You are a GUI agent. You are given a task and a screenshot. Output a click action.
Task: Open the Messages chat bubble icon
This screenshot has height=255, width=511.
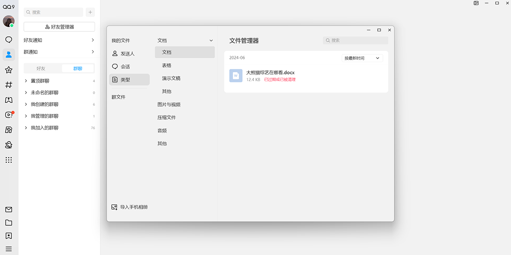click(9, 40)
